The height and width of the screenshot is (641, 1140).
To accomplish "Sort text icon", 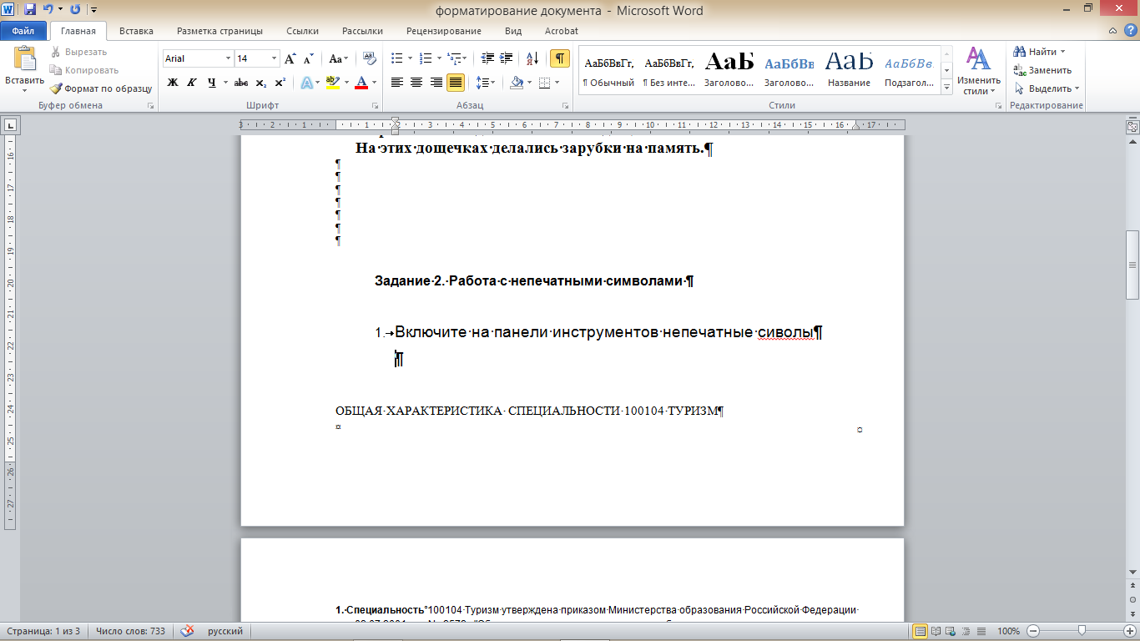I will click(x=533, y=58).
